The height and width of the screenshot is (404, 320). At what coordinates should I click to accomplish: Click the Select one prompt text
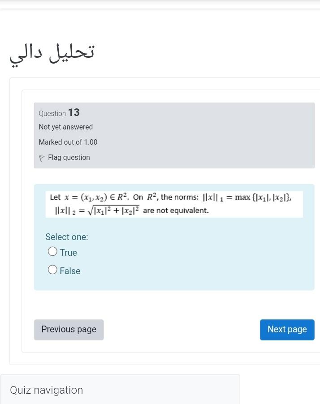click(67, 237)
